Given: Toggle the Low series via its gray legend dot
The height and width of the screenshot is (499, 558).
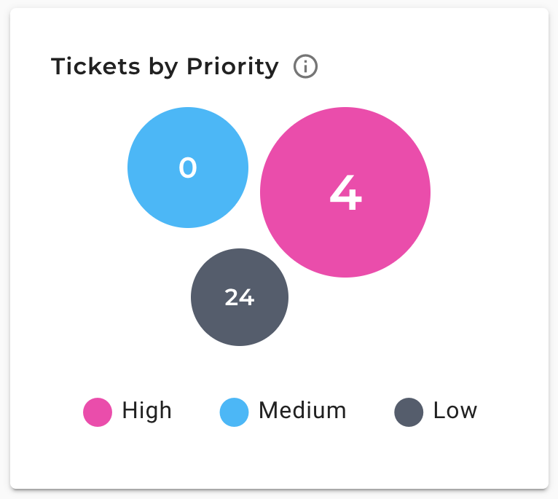Looking at the screenshot, I should point(409,412).
